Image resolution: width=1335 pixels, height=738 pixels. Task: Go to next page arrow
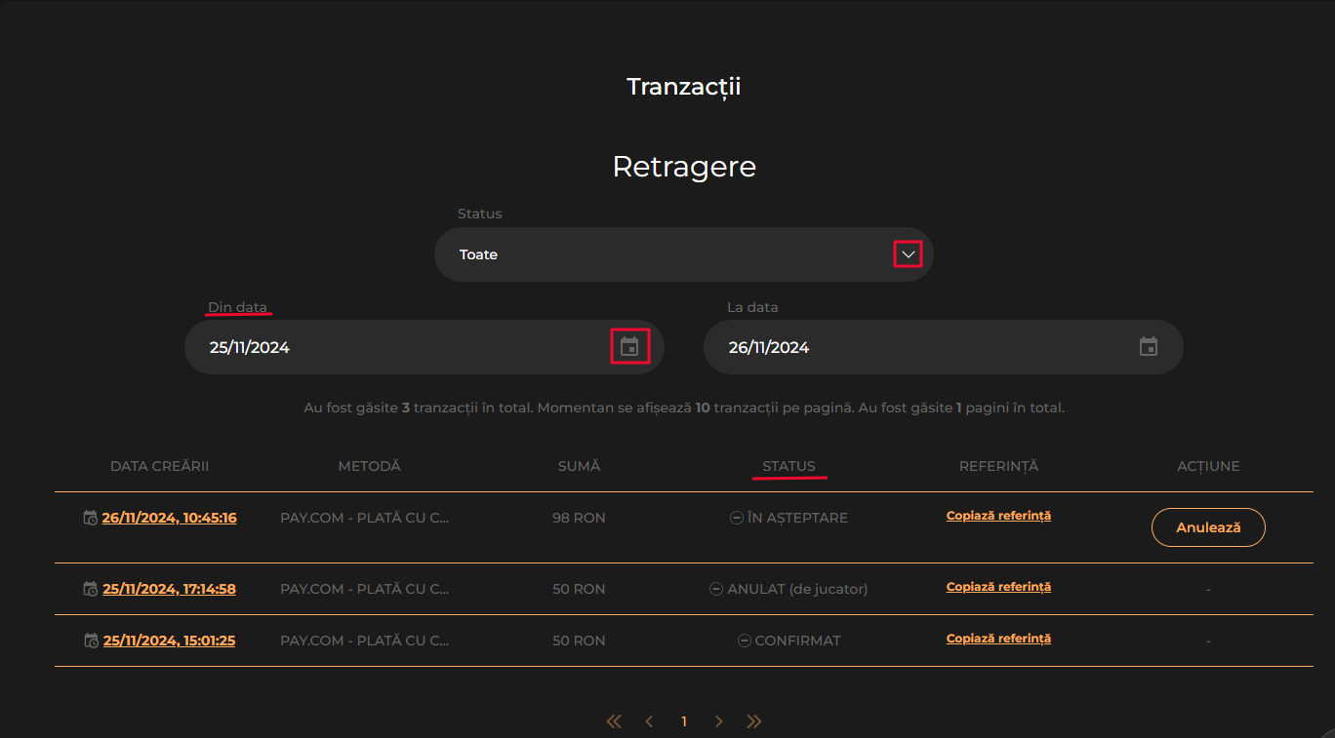click(719, 721)
